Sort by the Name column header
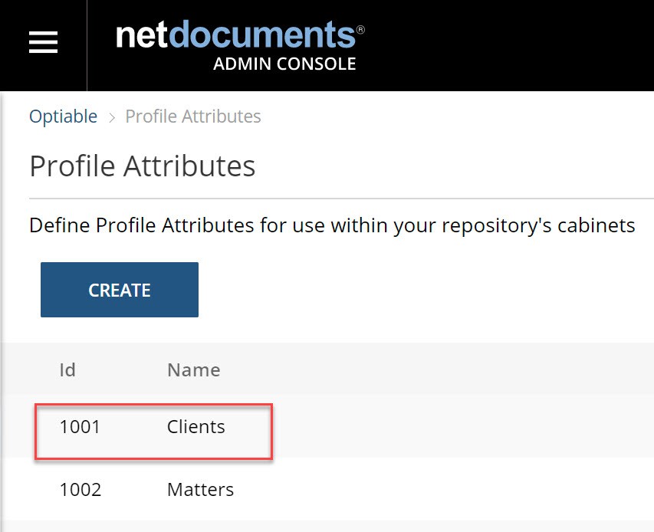 193,369
